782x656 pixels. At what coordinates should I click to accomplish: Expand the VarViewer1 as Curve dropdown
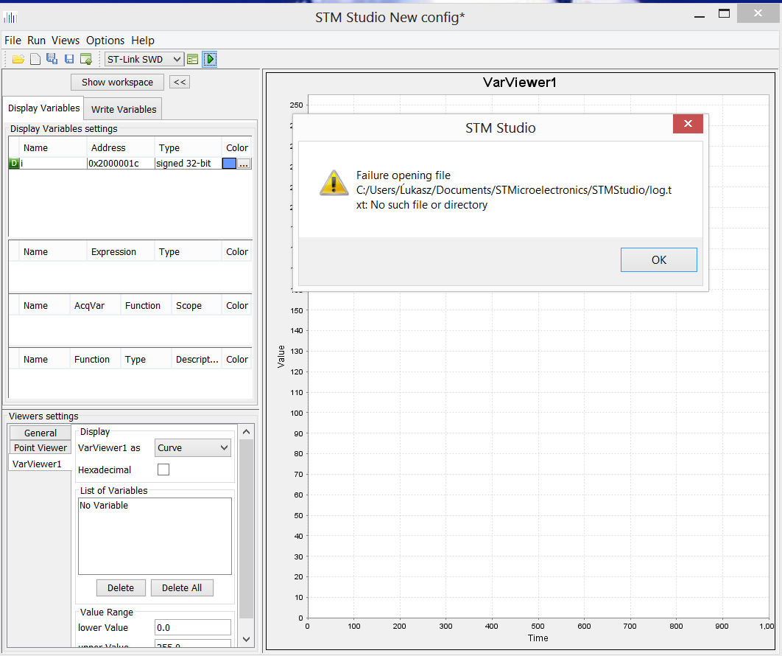193,447
